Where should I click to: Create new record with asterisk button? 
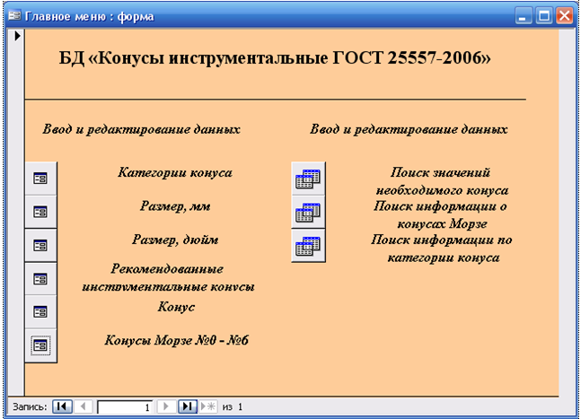[207, 406]
